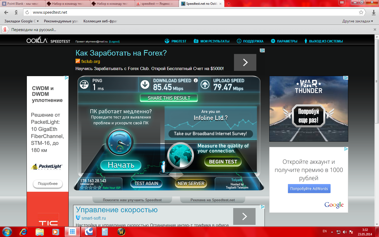The height and width of the screenshot is (237, 379).
Task: Click the download speed info icon
Action: click(196, 80)
